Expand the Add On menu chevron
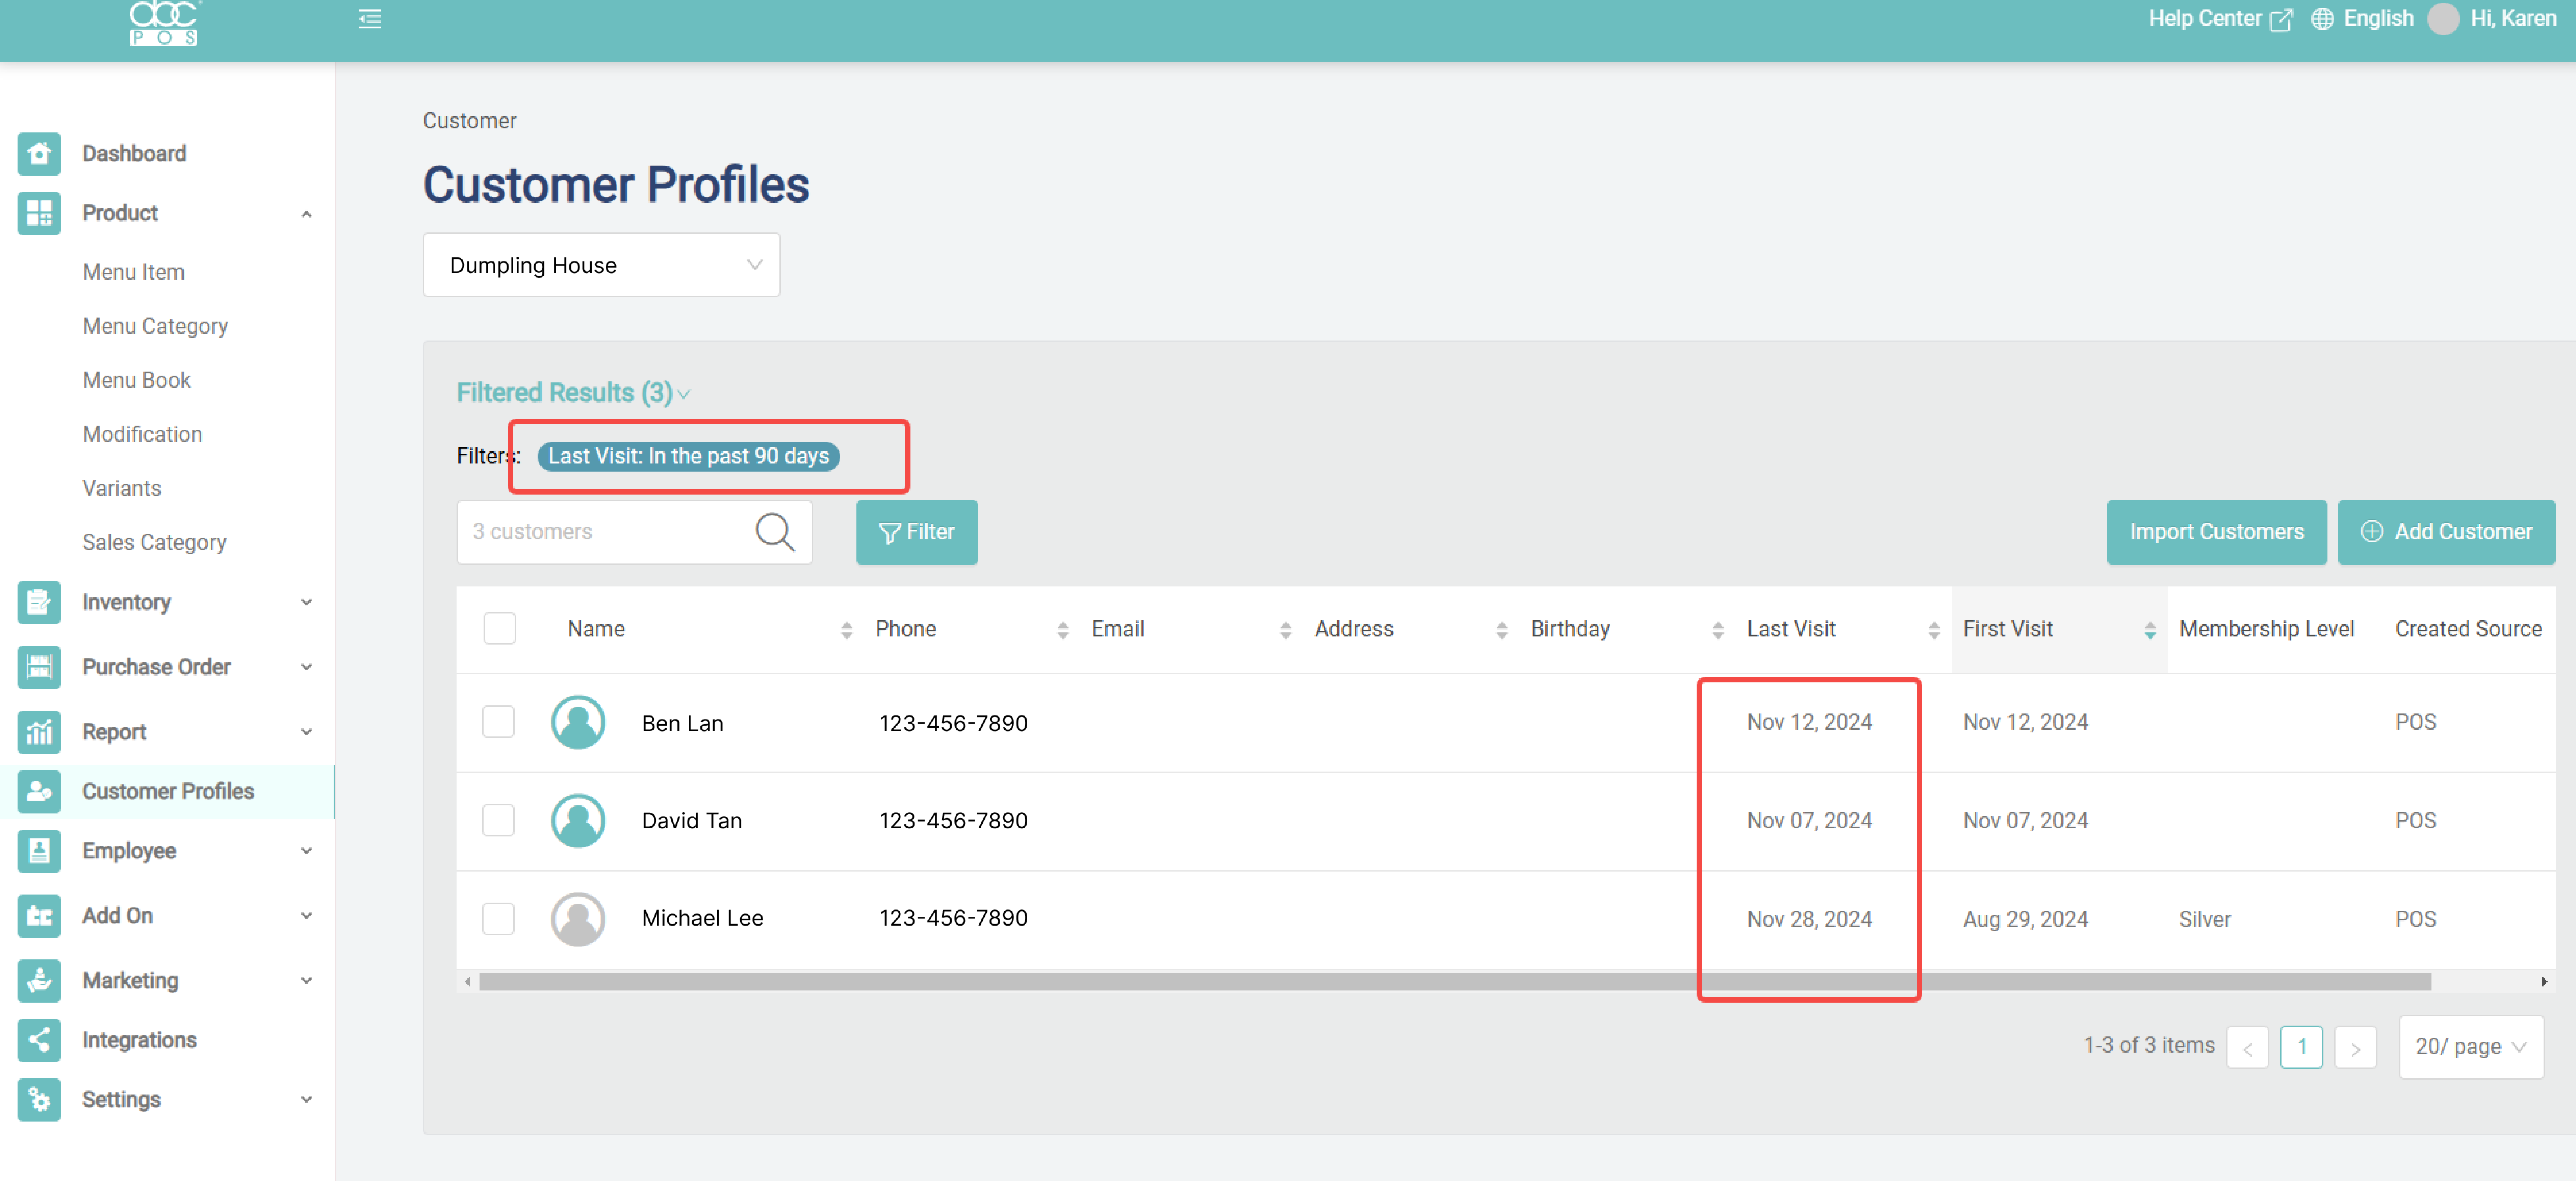Viewport: 2576px width, 1181px height. [x=307, y=916]
